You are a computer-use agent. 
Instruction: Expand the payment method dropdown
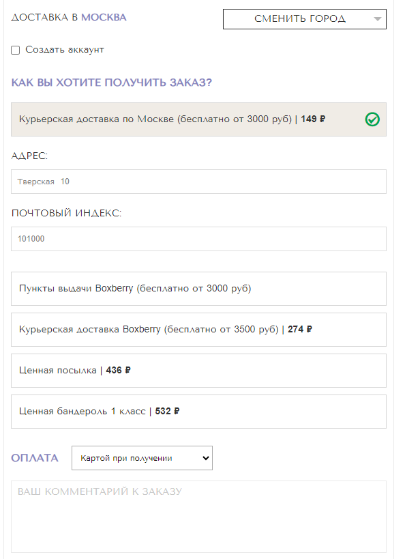(x=142, y=458)
